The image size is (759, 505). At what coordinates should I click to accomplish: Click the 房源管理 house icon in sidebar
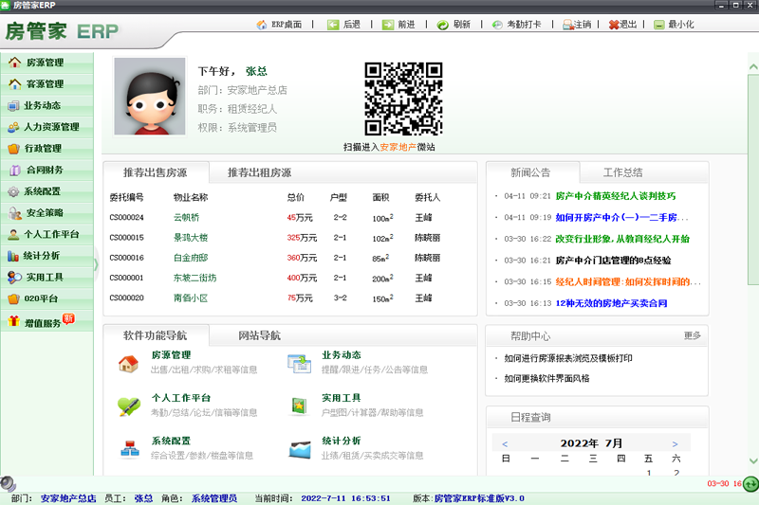pyautogui.click(x=14, y=63)
